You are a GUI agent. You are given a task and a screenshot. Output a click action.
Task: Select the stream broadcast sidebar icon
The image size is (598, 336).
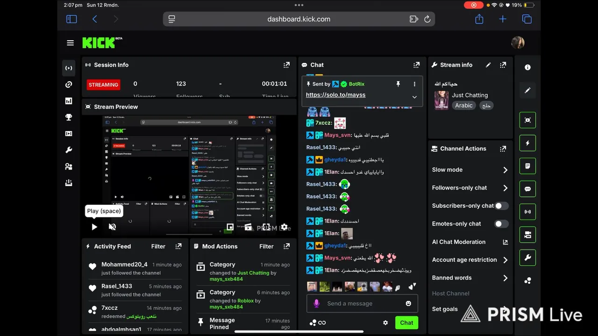(69, 68)
